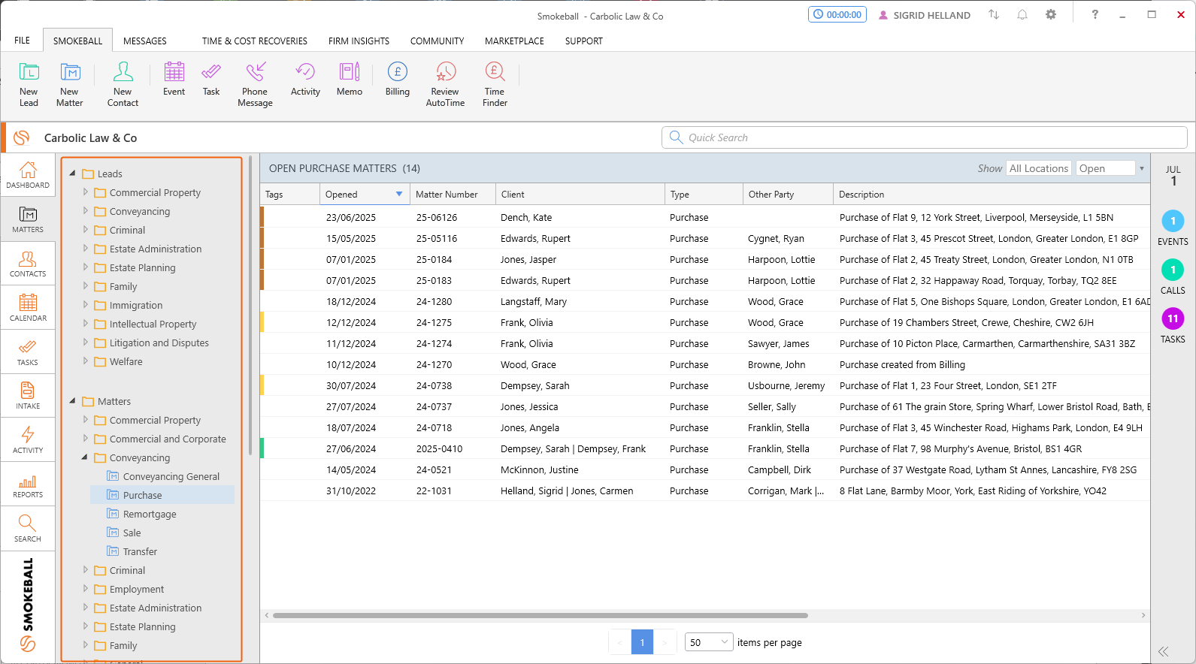Go to page 1 in pagination
1196x664 pixels.
tap(642, 642)
